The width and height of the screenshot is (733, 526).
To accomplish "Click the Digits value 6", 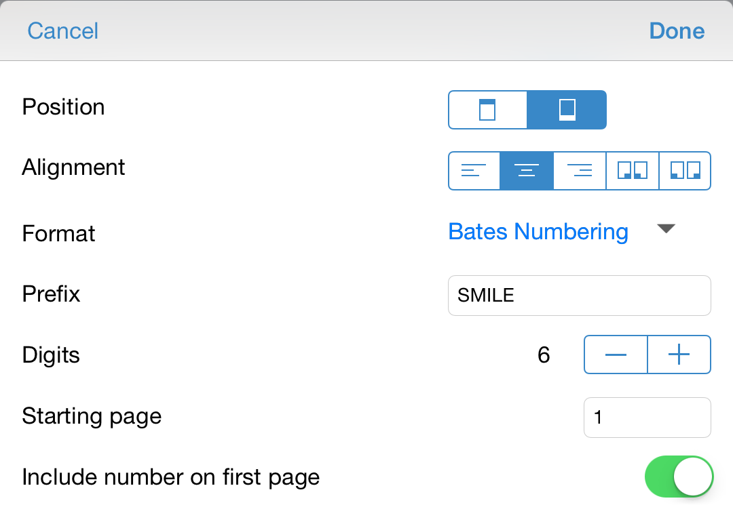I will 544,355.
